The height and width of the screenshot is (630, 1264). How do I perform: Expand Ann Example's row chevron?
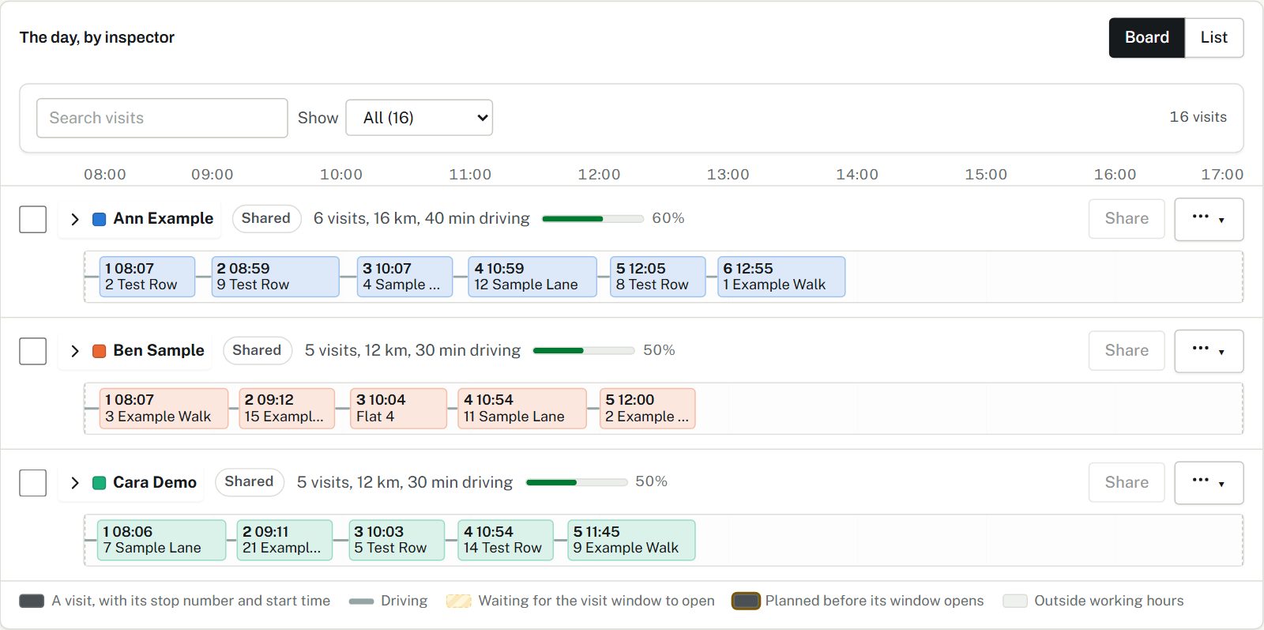click(x=75, y=219)
